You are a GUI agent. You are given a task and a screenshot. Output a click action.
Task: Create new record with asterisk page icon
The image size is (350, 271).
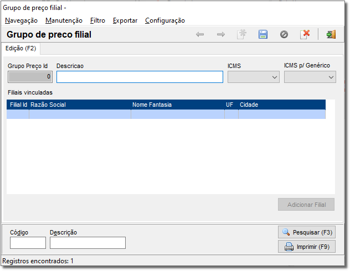click(x=241, y=34)
